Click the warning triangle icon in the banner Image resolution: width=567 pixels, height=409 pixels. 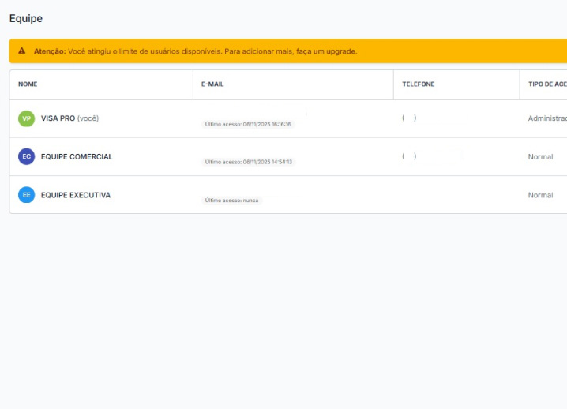point(22,51)
